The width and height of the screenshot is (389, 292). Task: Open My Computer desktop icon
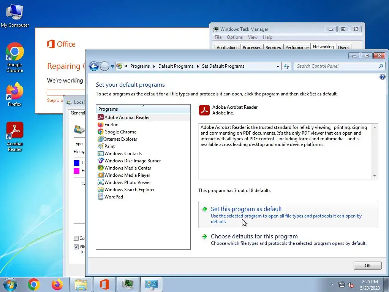[x=15, y=16]
